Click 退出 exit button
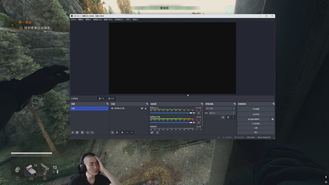The image size is (329, 185). [x=256, y=132]
